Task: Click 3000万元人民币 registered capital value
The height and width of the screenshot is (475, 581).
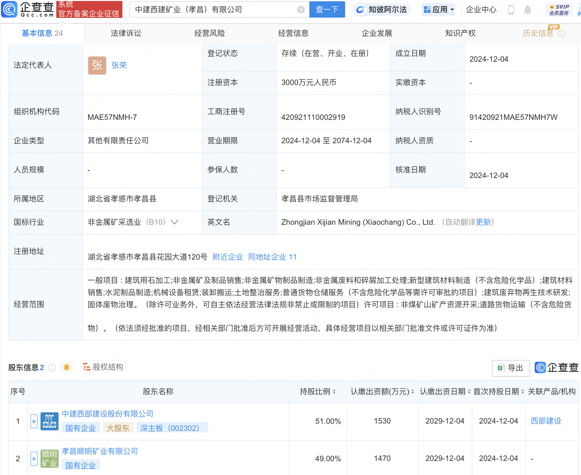Action: 309,82
